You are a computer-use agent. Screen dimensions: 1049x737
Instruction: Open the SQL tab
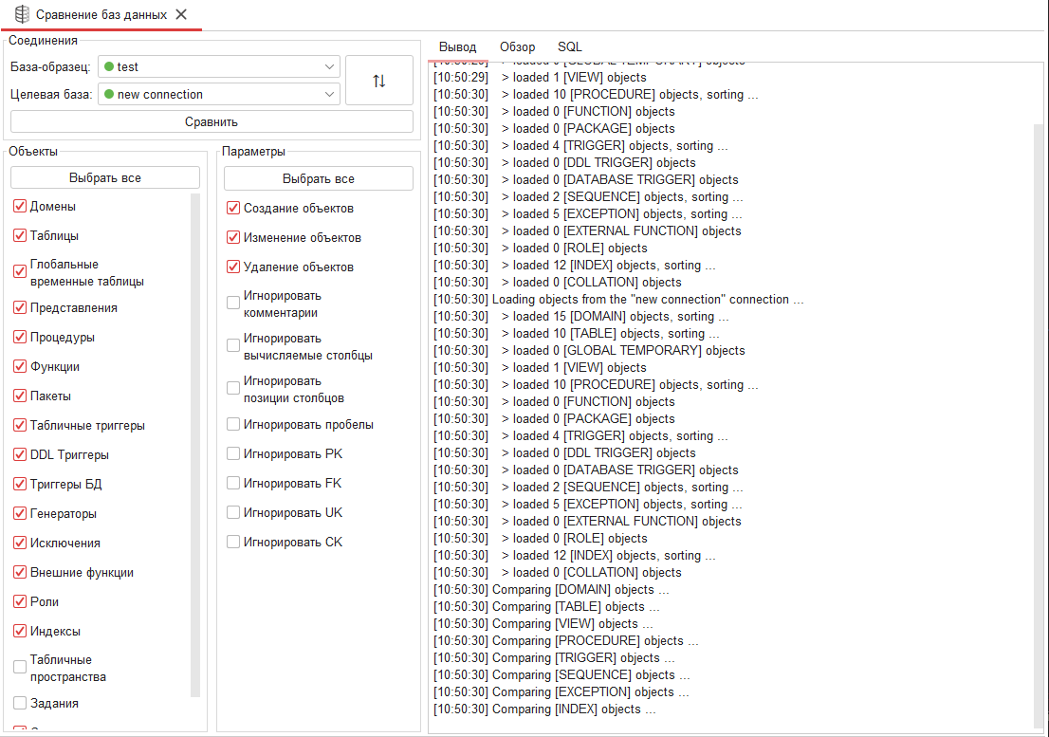pos(569,46)
